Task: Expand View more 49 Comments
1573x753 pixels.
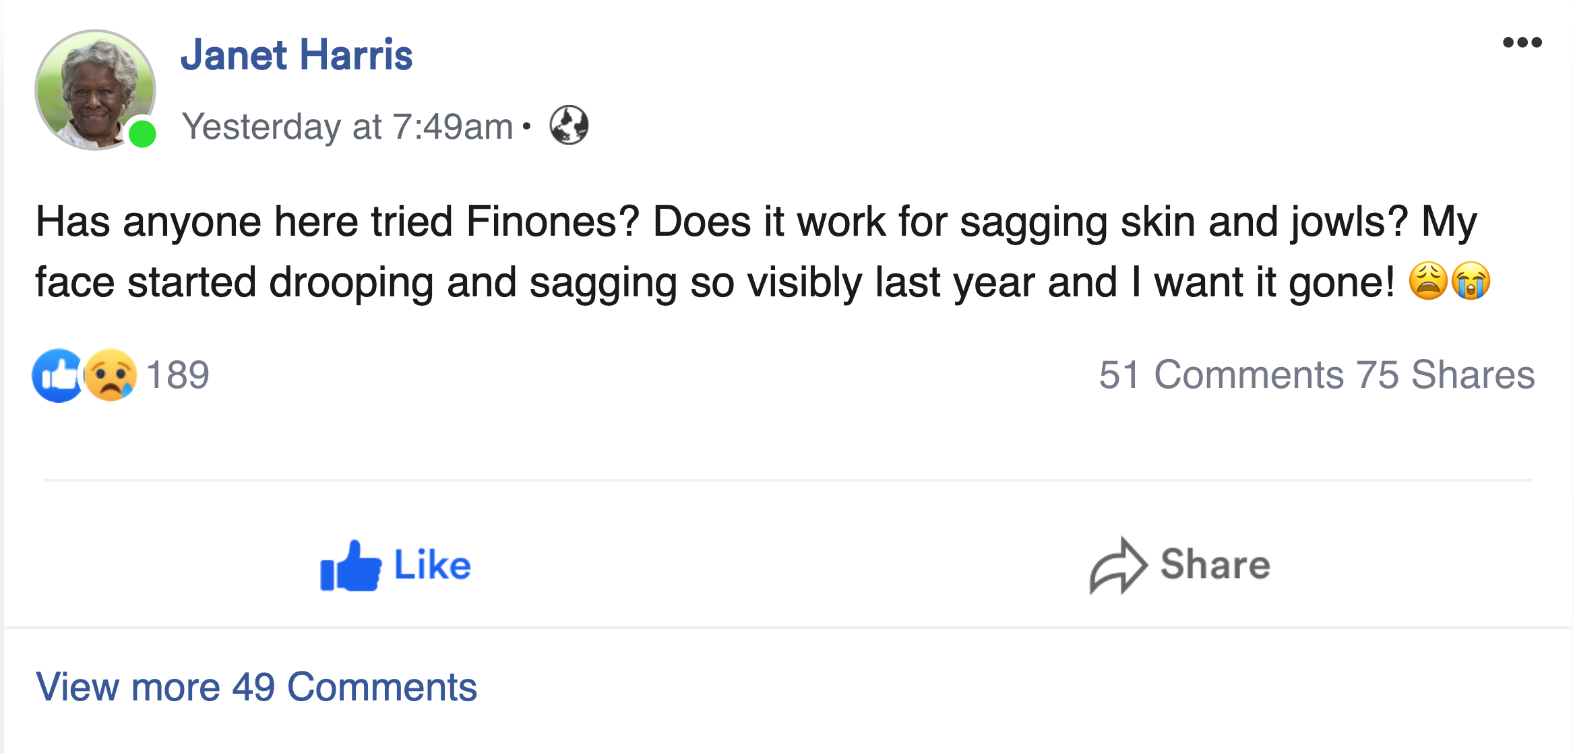Action: 256,687
